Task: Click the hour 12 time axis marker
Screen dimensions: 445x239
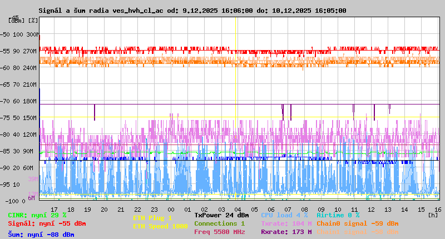Action: (372, 209)
